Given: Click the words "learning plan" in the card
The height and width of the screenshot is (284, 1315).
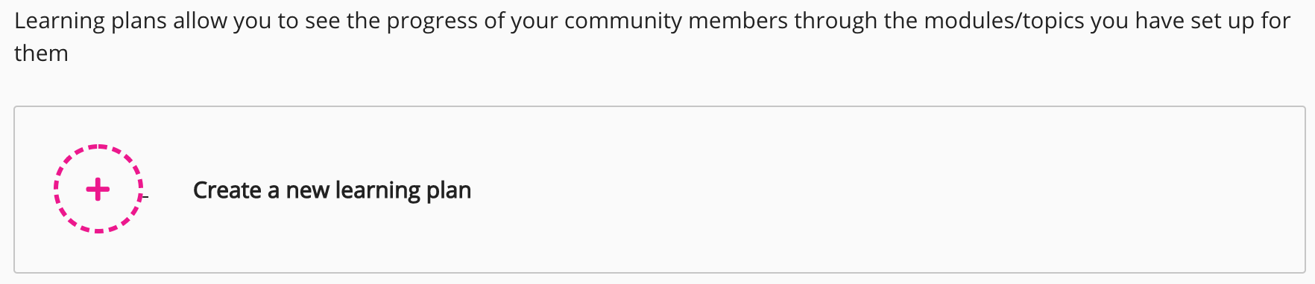Looking at the screenshot, I should [403, 190].
